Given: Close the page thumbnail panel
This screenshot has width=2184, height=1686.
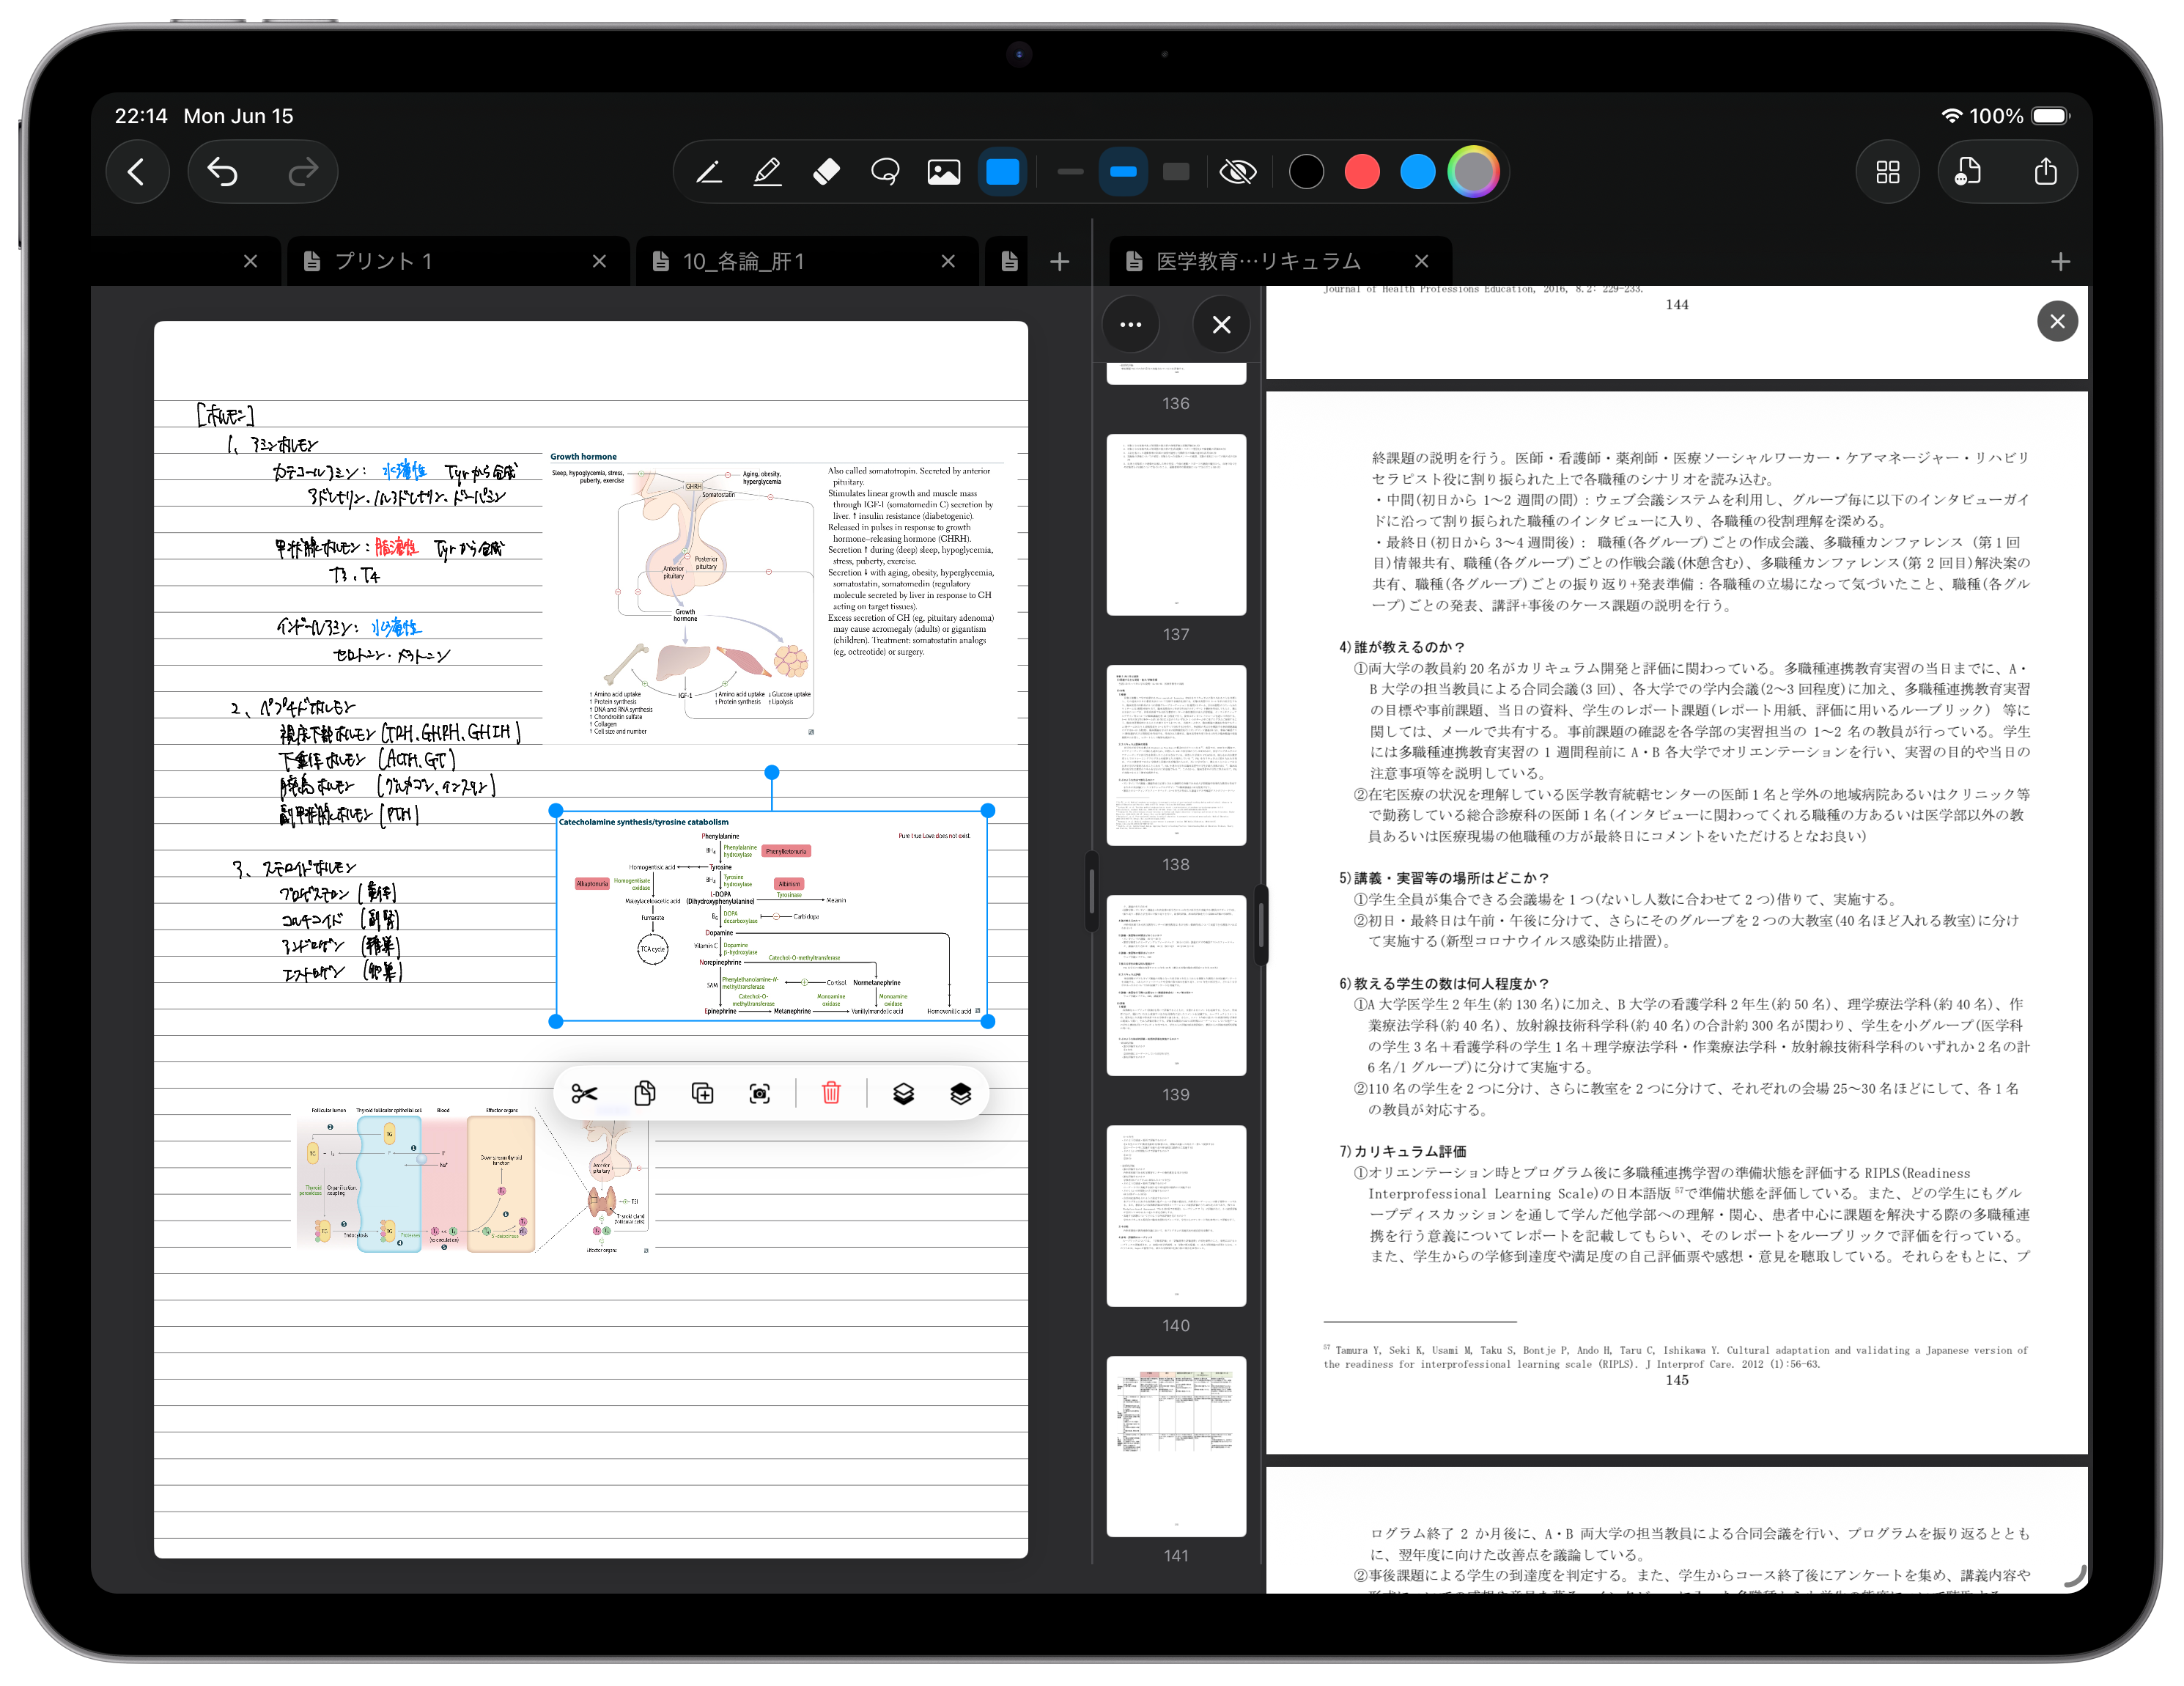Looking at the screenshot, I should tap(1221, 324).
